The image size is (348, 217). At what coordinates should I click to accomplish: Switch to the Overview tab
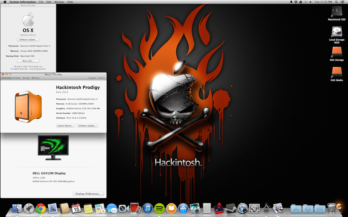click(x=6, y=78)
